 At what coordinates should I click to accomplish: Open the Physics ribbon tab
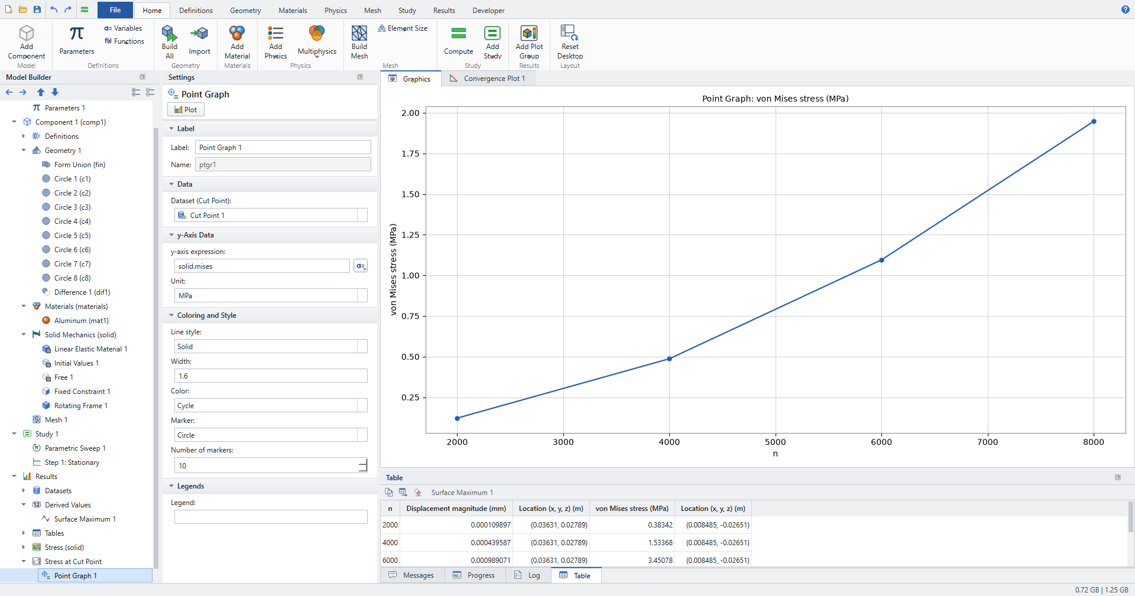click(335, 11)
